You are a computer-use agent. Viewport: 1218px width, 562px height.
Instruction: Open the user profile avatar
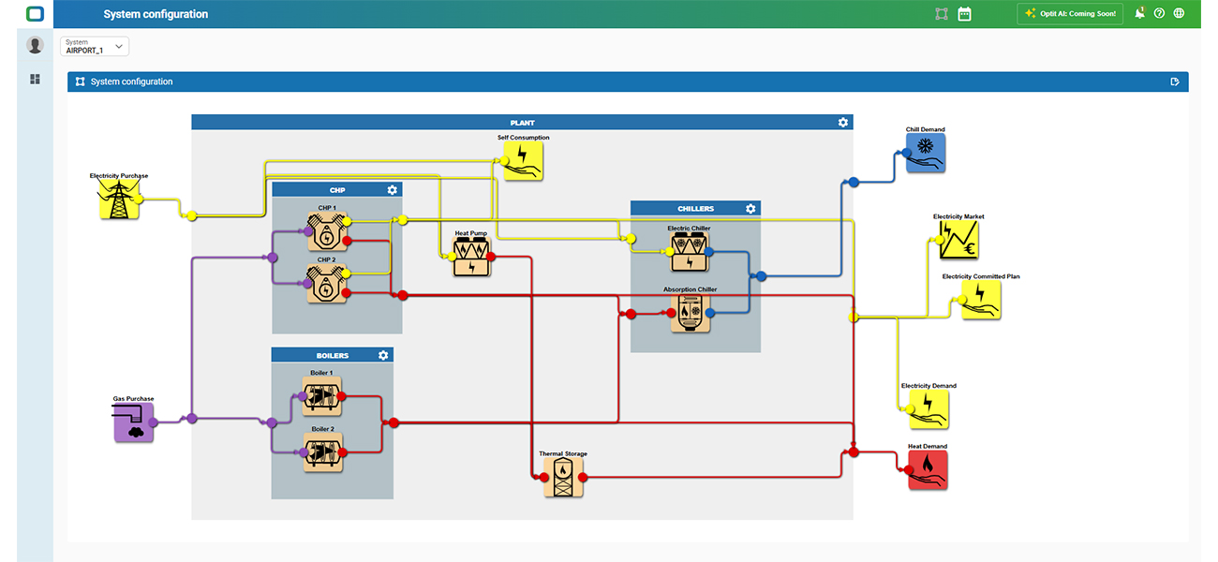click(x=36, y=45)
